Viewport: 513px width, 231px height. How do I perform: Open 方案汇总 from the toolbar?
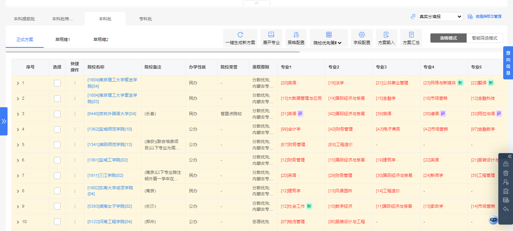pyautogui.click(x=410, y=38)
